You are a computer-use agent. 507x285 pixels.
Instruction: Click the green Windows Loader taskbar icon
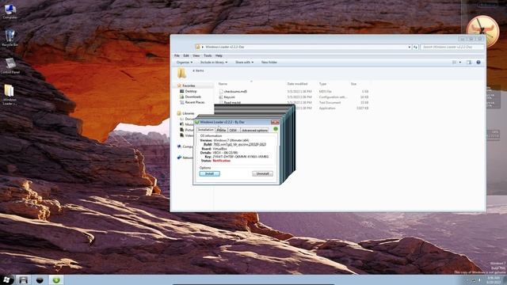click(x=56, y=279)
